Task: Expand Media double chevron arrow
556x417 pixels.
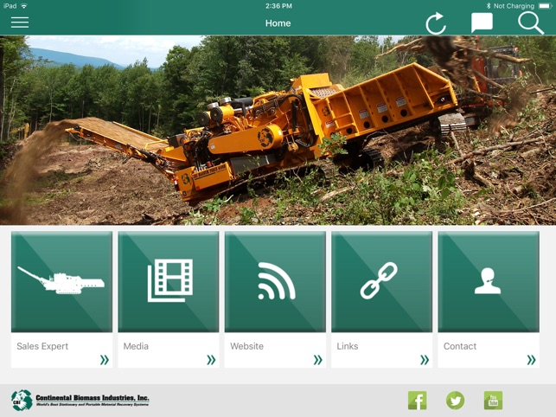Action: (x=211, y=360)
